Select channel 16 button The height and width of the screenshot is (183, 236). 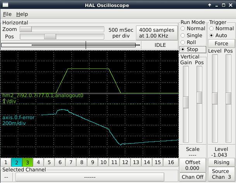[171, 162]
